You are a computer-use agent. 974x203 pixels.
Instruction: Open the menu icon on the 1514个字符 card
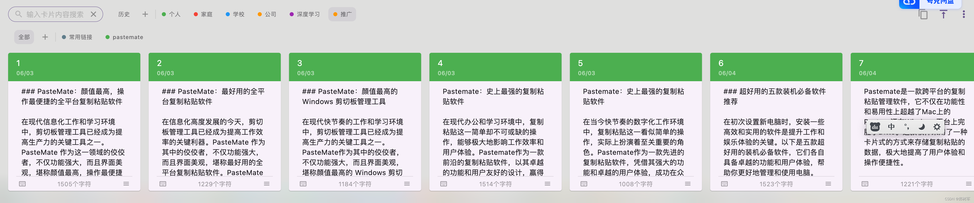pos(548,184)
